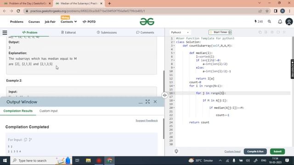Screen dimensions: 294x165
Task: Open the hamburger sidebar menu
Action: pyautogui.click(x=5, y=33)
